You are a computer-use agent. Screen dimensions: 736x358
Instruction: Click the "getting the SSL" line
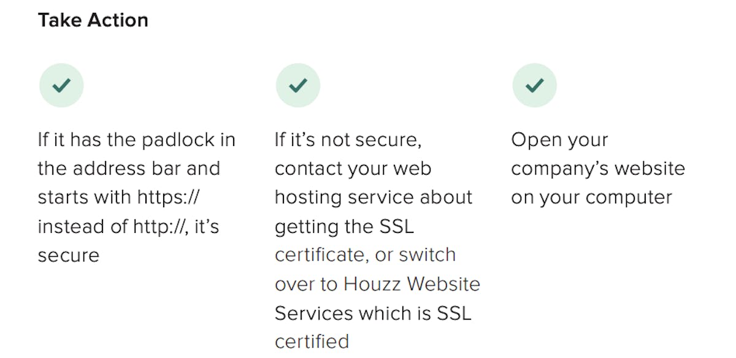point(344,226)
